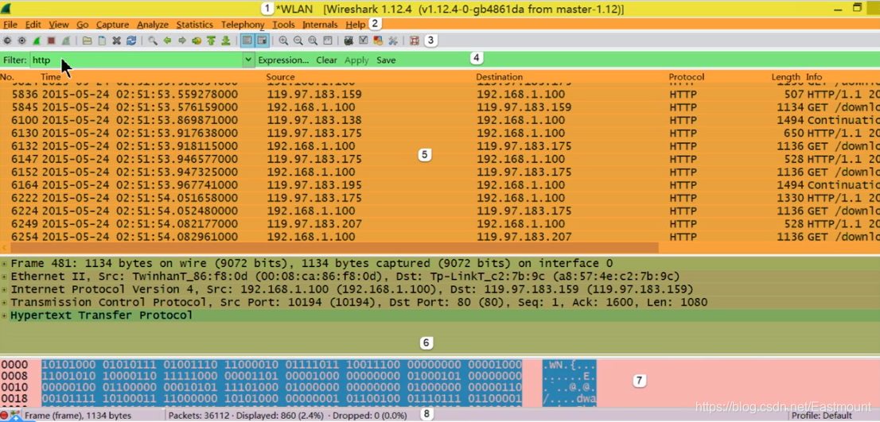
Task: Open help lifebuoy icon in toolbar
Action: click(415, 41)
